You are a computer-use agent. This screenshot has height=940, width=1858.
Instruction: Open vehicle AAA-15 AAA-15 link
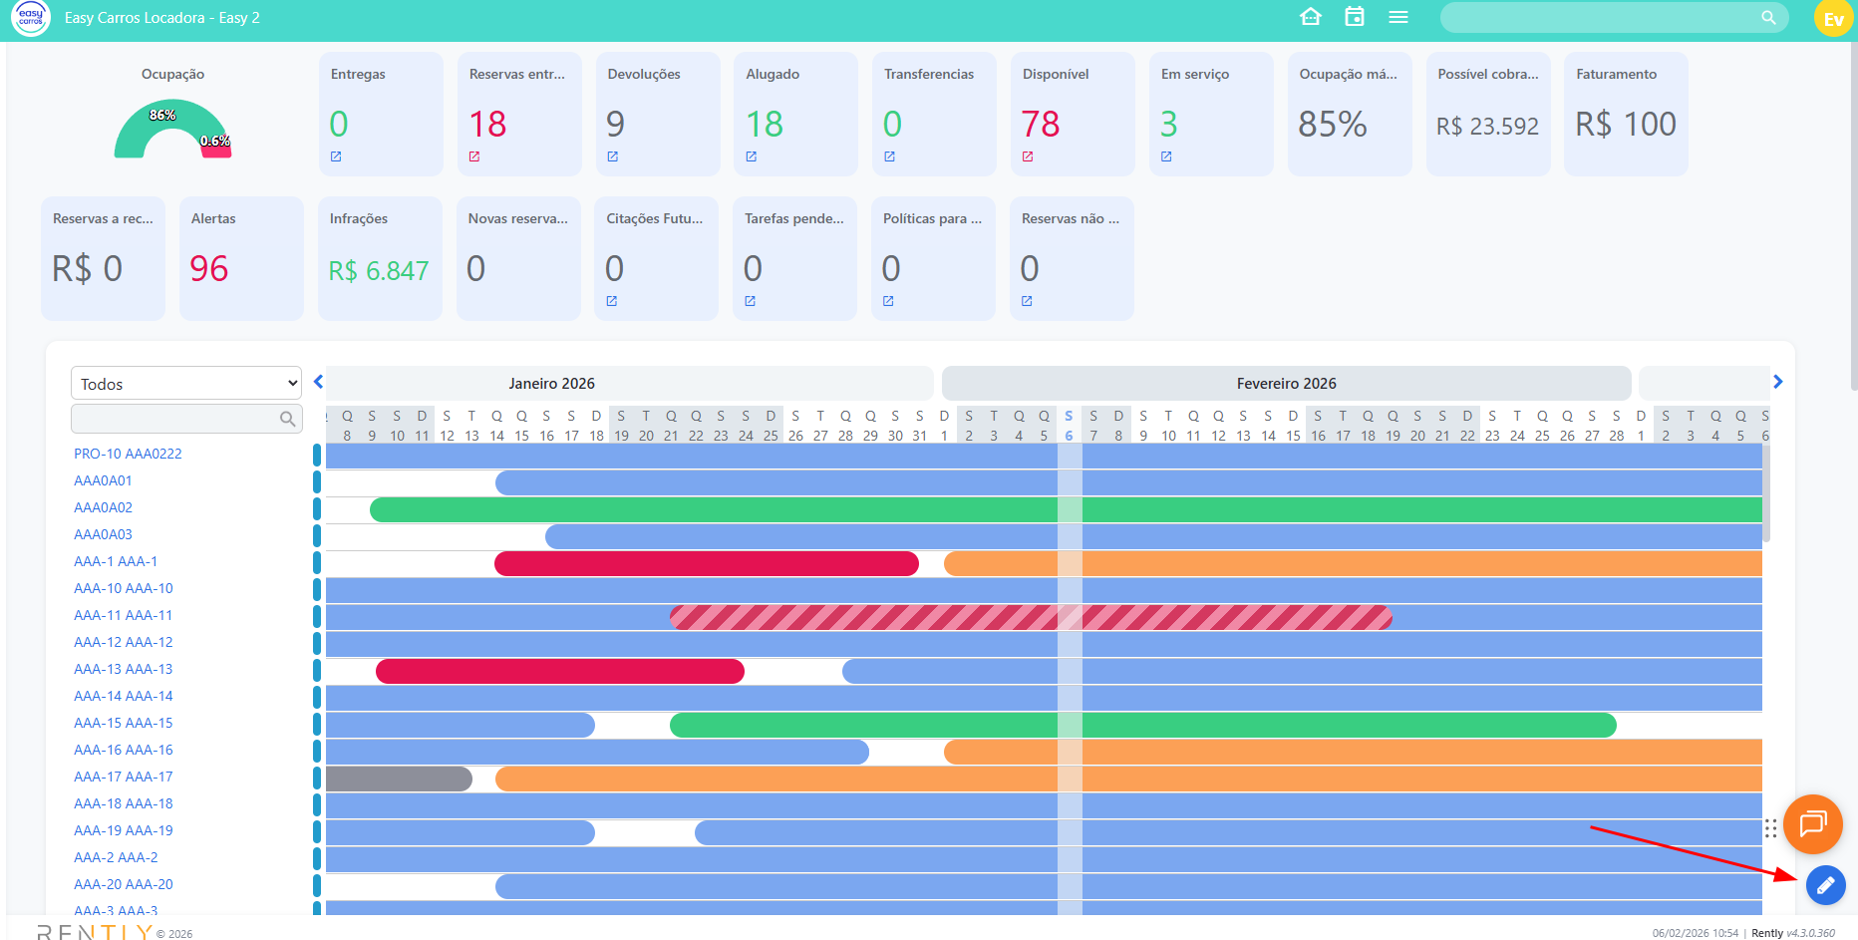pyautogui.click(x=124, y=723)
